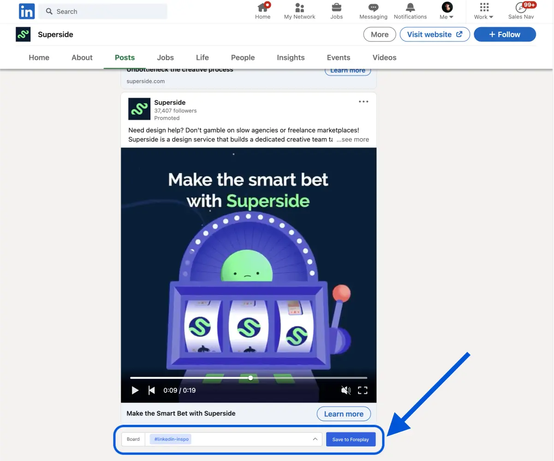Open Notifications bell

pyautogui.click(x=410, y=11)
